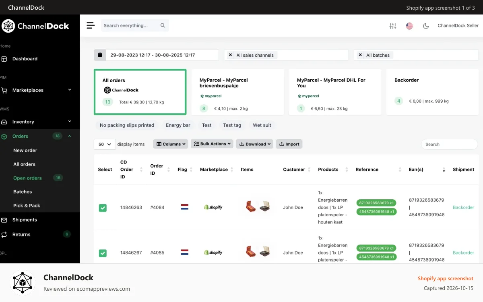Screen dimensions: 483x302
Task: Click the ChannelDock logo in sidebar
Action: click(35, 26)
